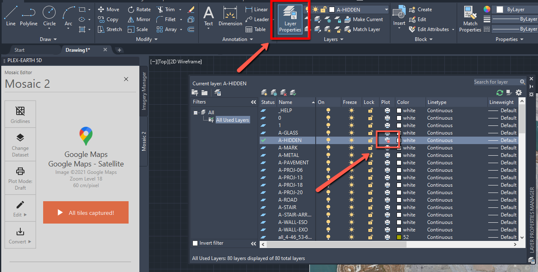The image size is (538, 272).
Task: Select the Mosaic 2 side tab
Action: (x=144, y=141)
